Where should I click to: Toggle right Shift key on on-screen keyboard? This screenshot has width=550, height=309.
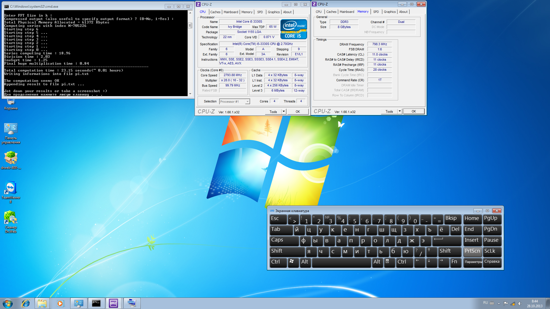click(x=450, y=251)
